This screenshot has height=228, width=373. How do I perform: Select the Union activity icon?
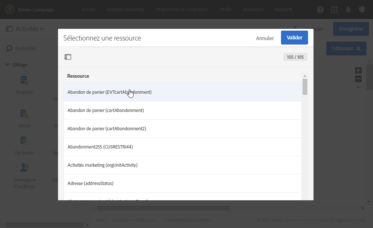click(x=24, y=114)
